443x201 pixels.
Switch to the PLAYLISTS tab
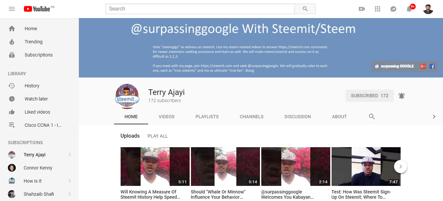point(207,117)
